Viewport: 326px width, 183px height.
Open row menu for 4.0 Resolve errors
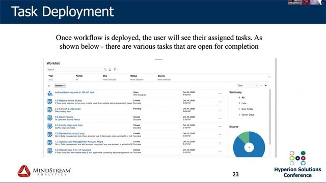[x=220, y=102]
